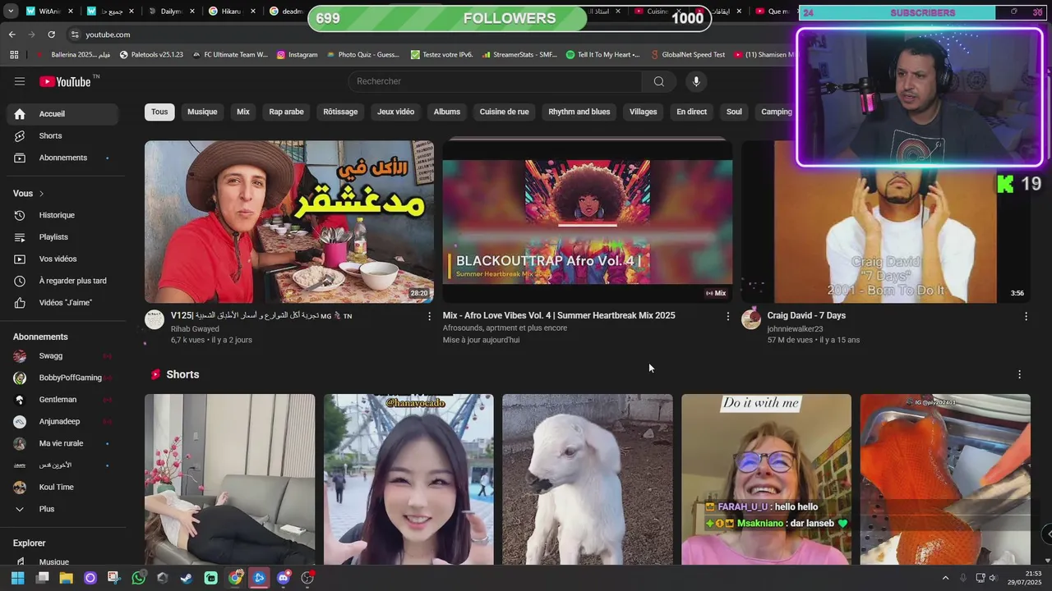
Task: Open Vos vidéos in sidebar
Action: pos(62,259)
